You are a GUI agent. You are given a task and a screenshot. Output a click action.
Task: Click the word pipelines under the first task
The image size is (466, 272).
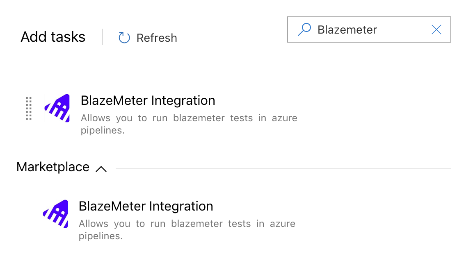click(x=103, y=130)
